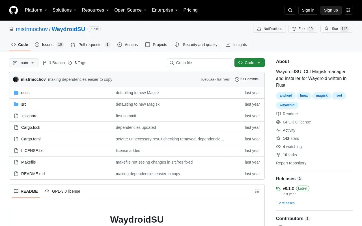
Task: Click the stars icon beside 142 stars
Action: (278, 138)
